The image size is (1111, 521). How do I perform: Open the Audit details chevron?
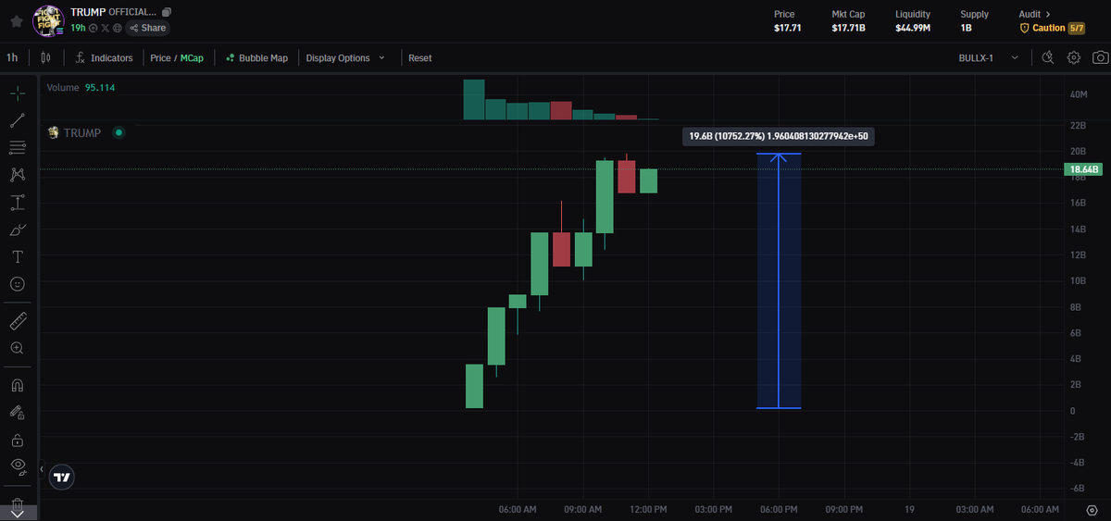tap(1048, 14)
